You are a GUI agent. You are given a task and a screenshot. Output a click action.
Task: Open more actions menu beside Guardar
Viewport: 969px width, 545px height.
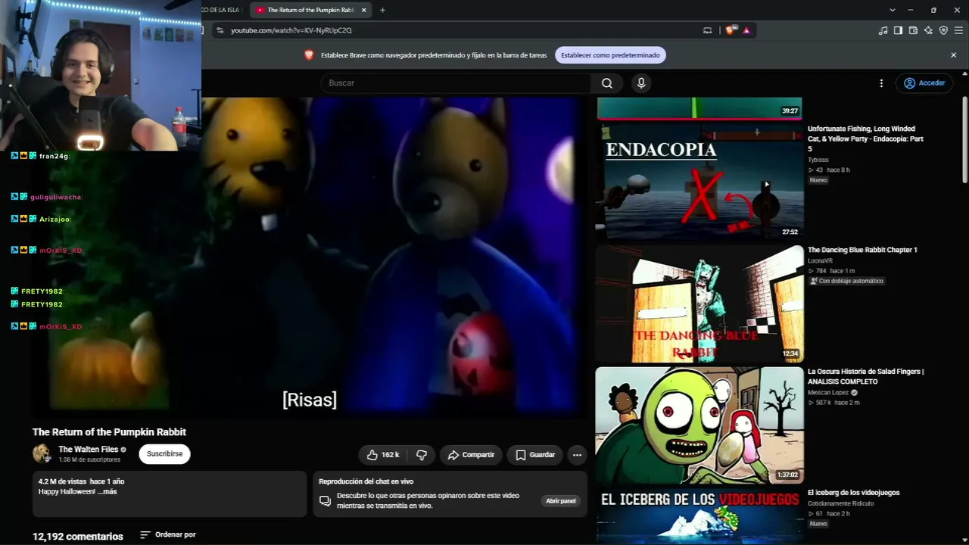[577, 455]
